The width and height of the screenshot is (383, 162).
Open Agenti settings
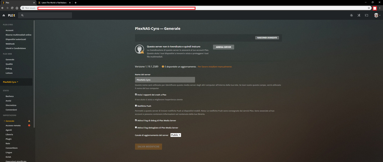click(x=9, y=130)
